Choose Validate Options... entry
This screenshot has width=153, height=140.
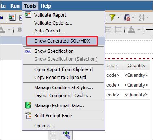[x=64, y=23]
